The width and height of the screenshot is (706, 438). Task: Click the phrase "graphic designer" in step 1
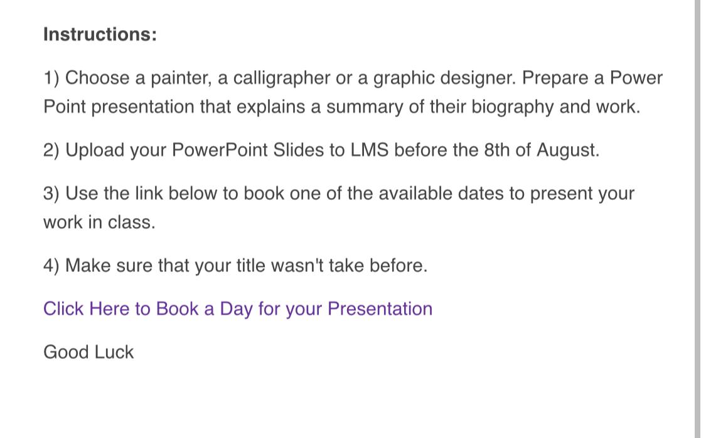coord(444,78)
